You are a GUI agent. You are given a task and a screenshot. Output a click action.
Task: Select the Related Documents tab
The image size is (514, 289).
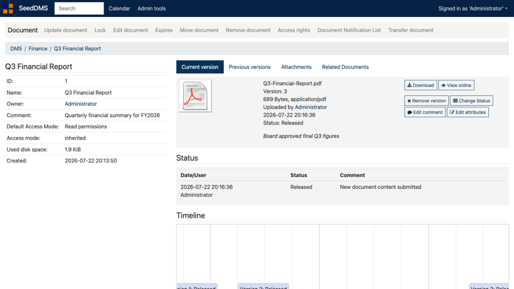[345, 67]
